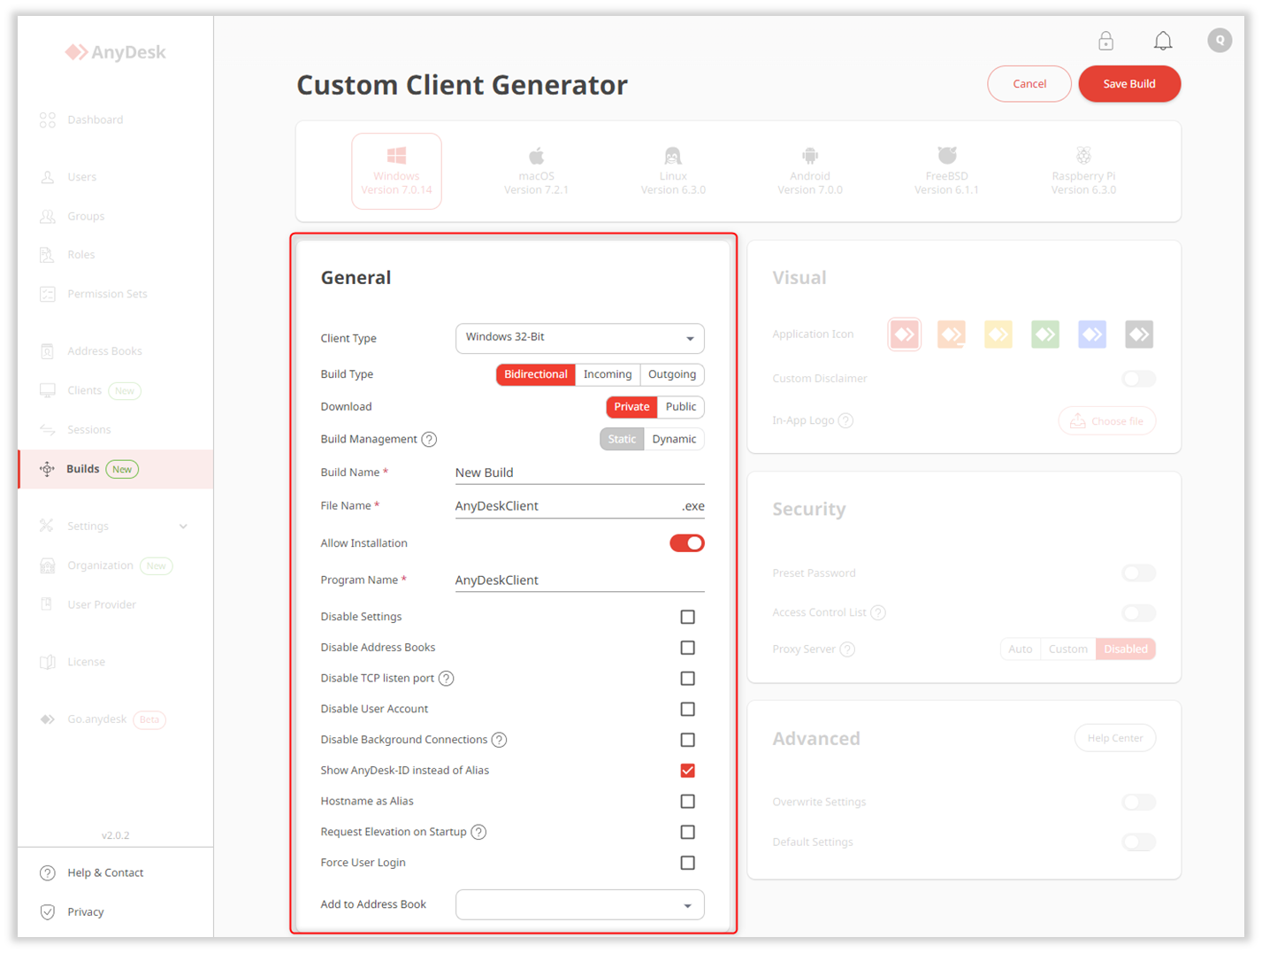Check Hostname as Alias checkbox
This screenshot has width=1262, height=953.
[x=687, y=802]
